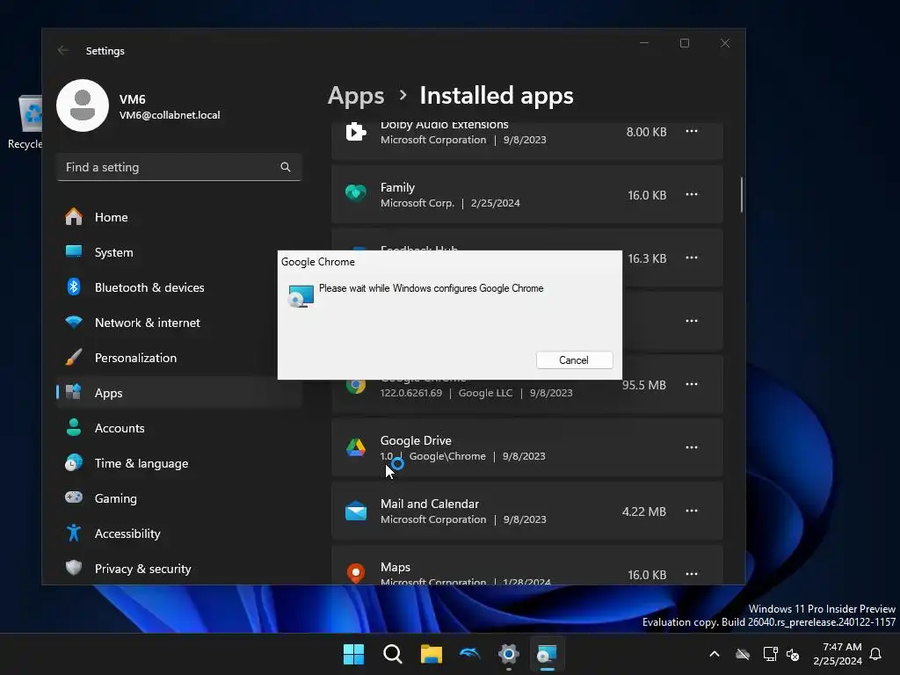Viewport: 900px width, 675px height.
Task: Click the Bluetooth icon in sidebar
Action: click(74, 287)
